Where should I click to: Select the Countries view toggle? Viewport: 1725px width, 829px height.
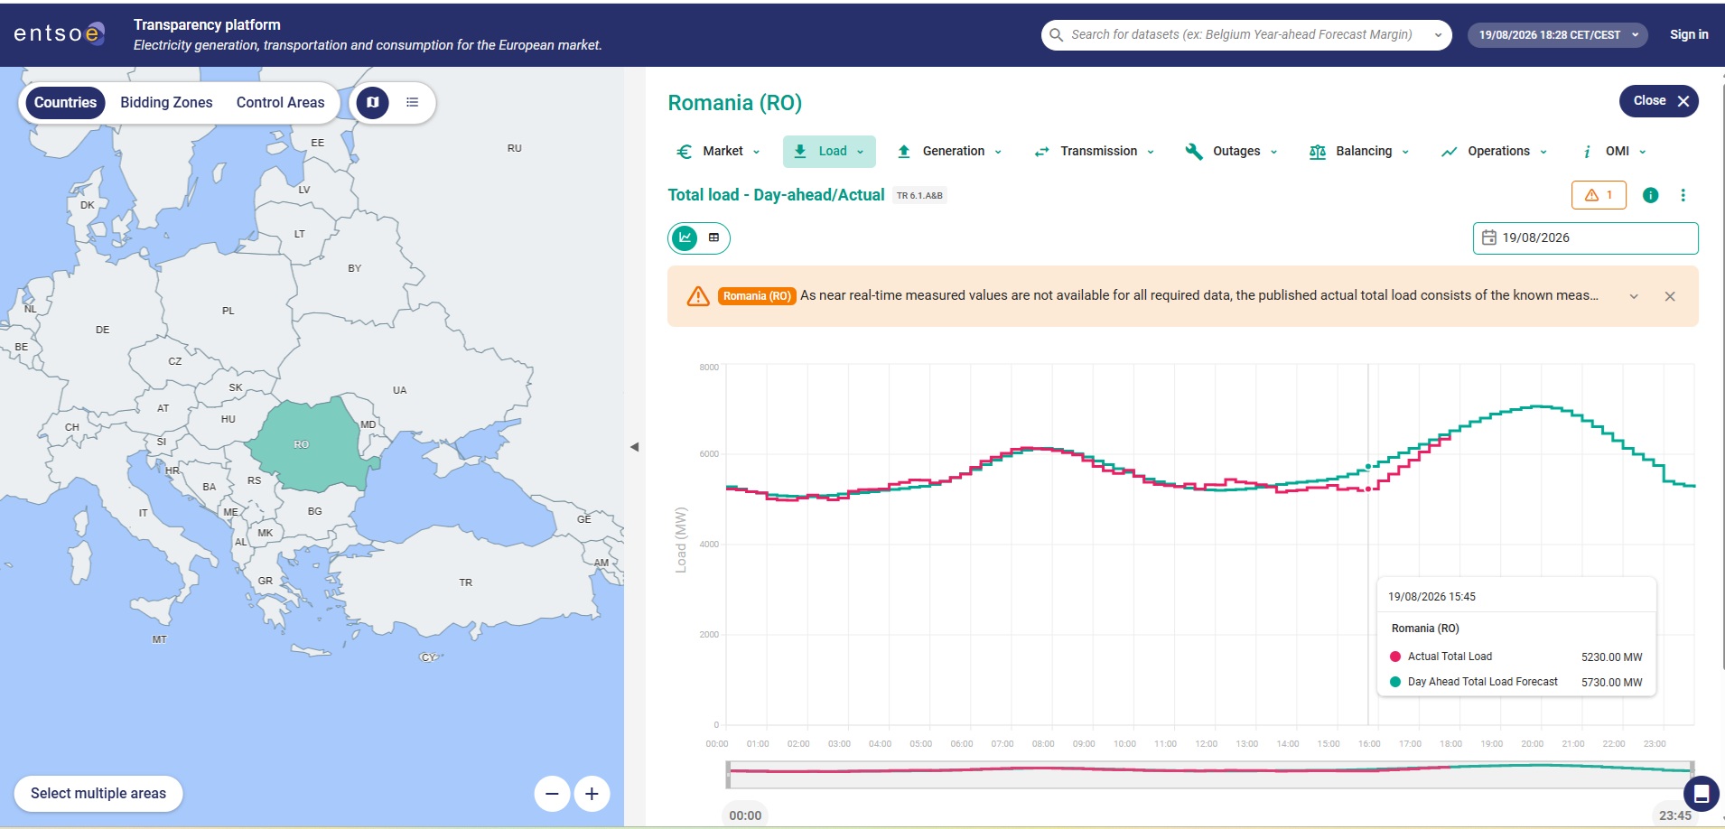65,103
